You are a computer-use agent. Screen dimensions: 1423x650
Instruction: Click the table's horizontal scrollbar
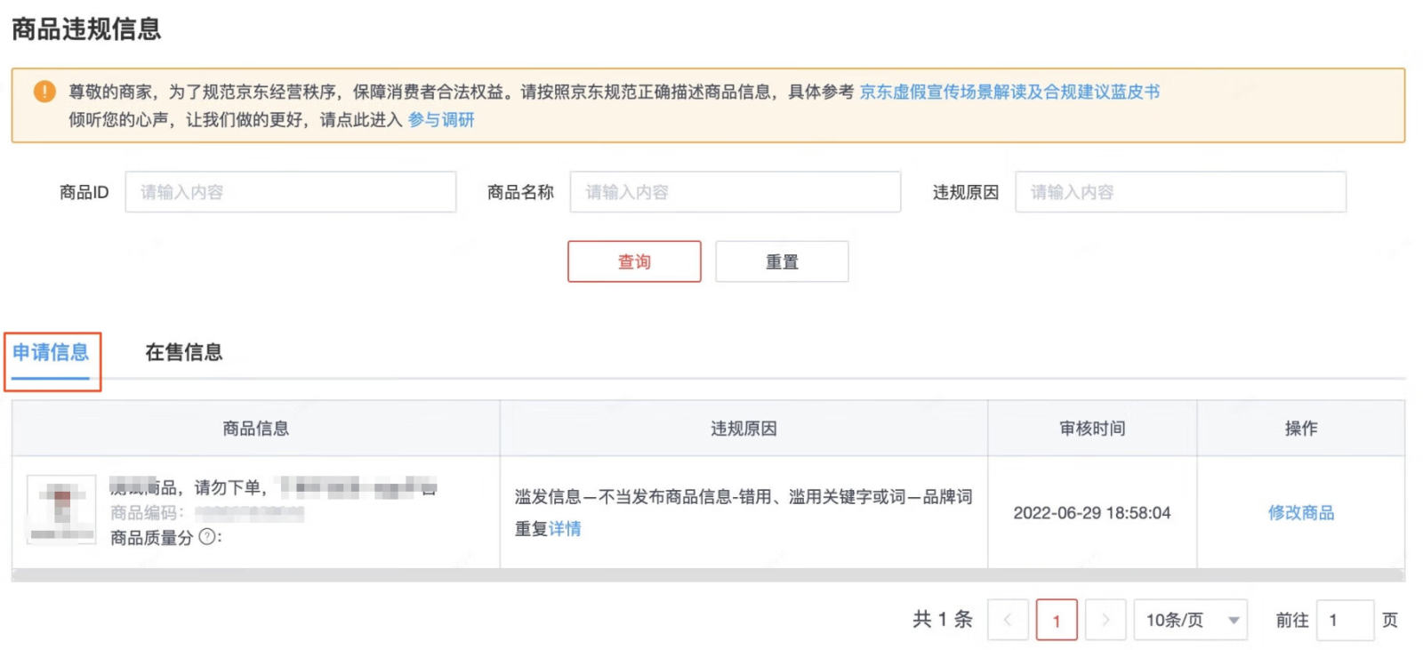click(x=708, y=575)
